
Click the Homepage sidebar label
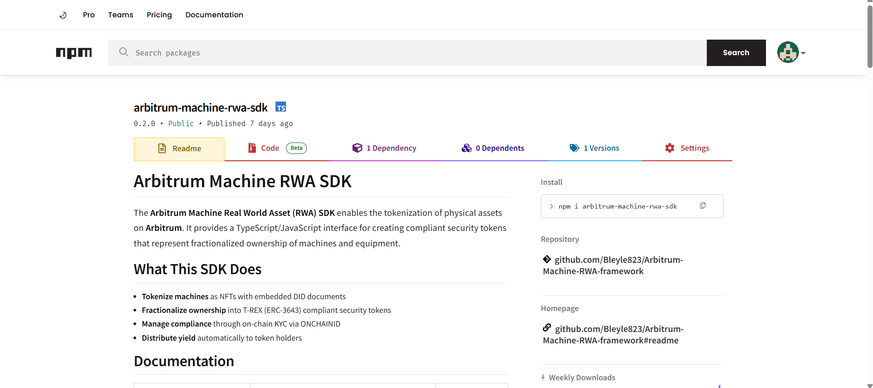coord(560,308)
